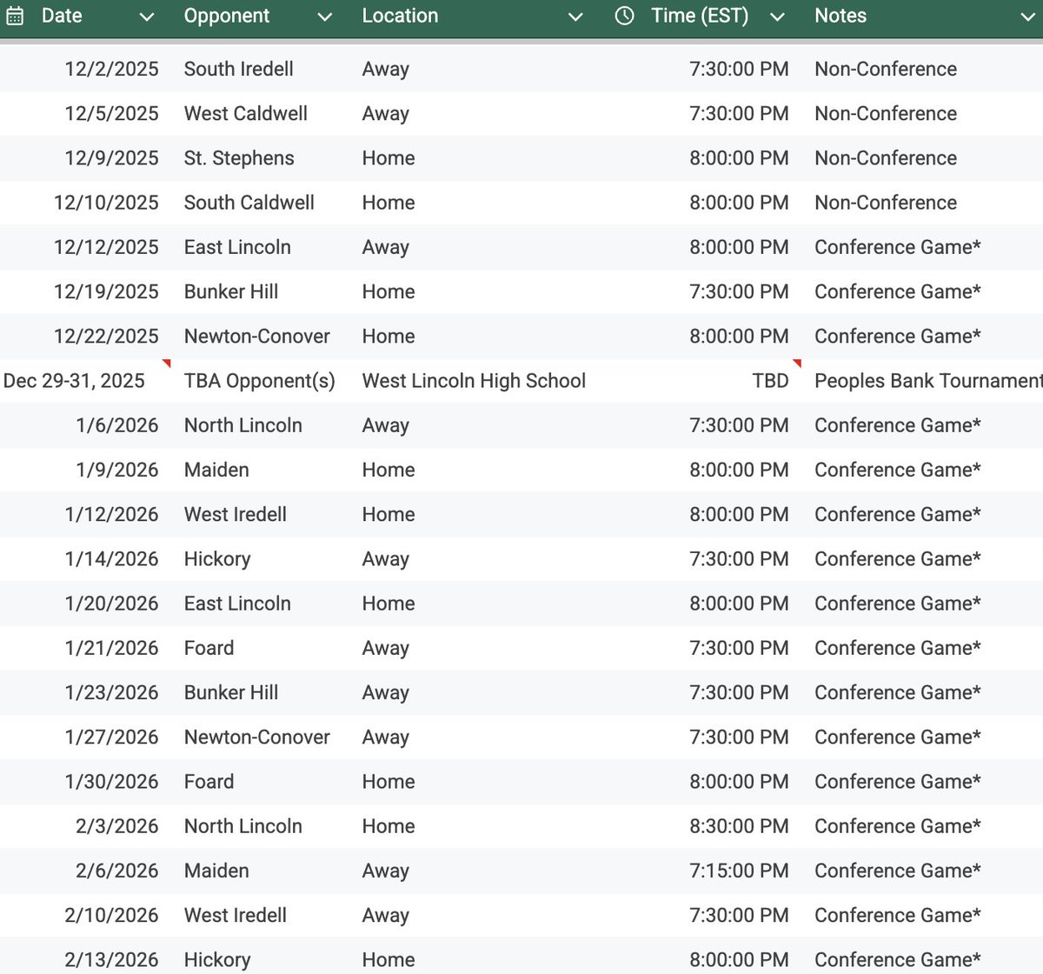Select the Date column header label
The image size is (1043, 974).
(62, 16)
